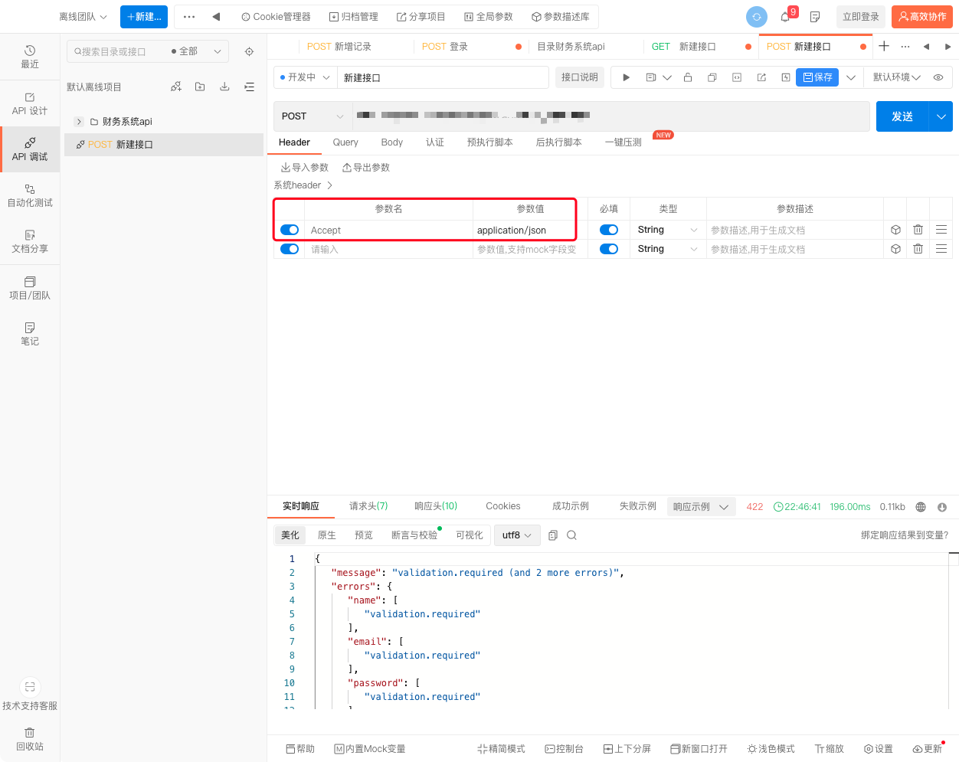Open the 离线团队 team dropdown

point(83,17)
